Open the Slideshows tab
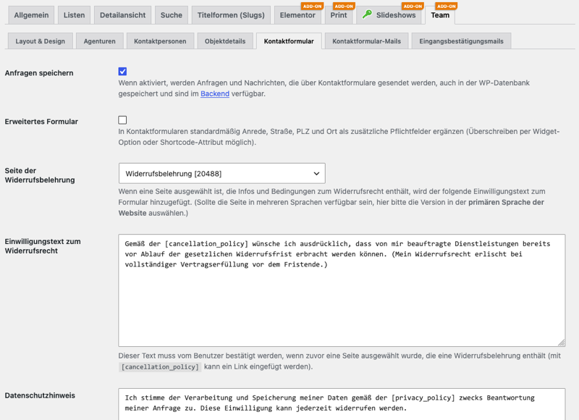 [x=389, y=15]
